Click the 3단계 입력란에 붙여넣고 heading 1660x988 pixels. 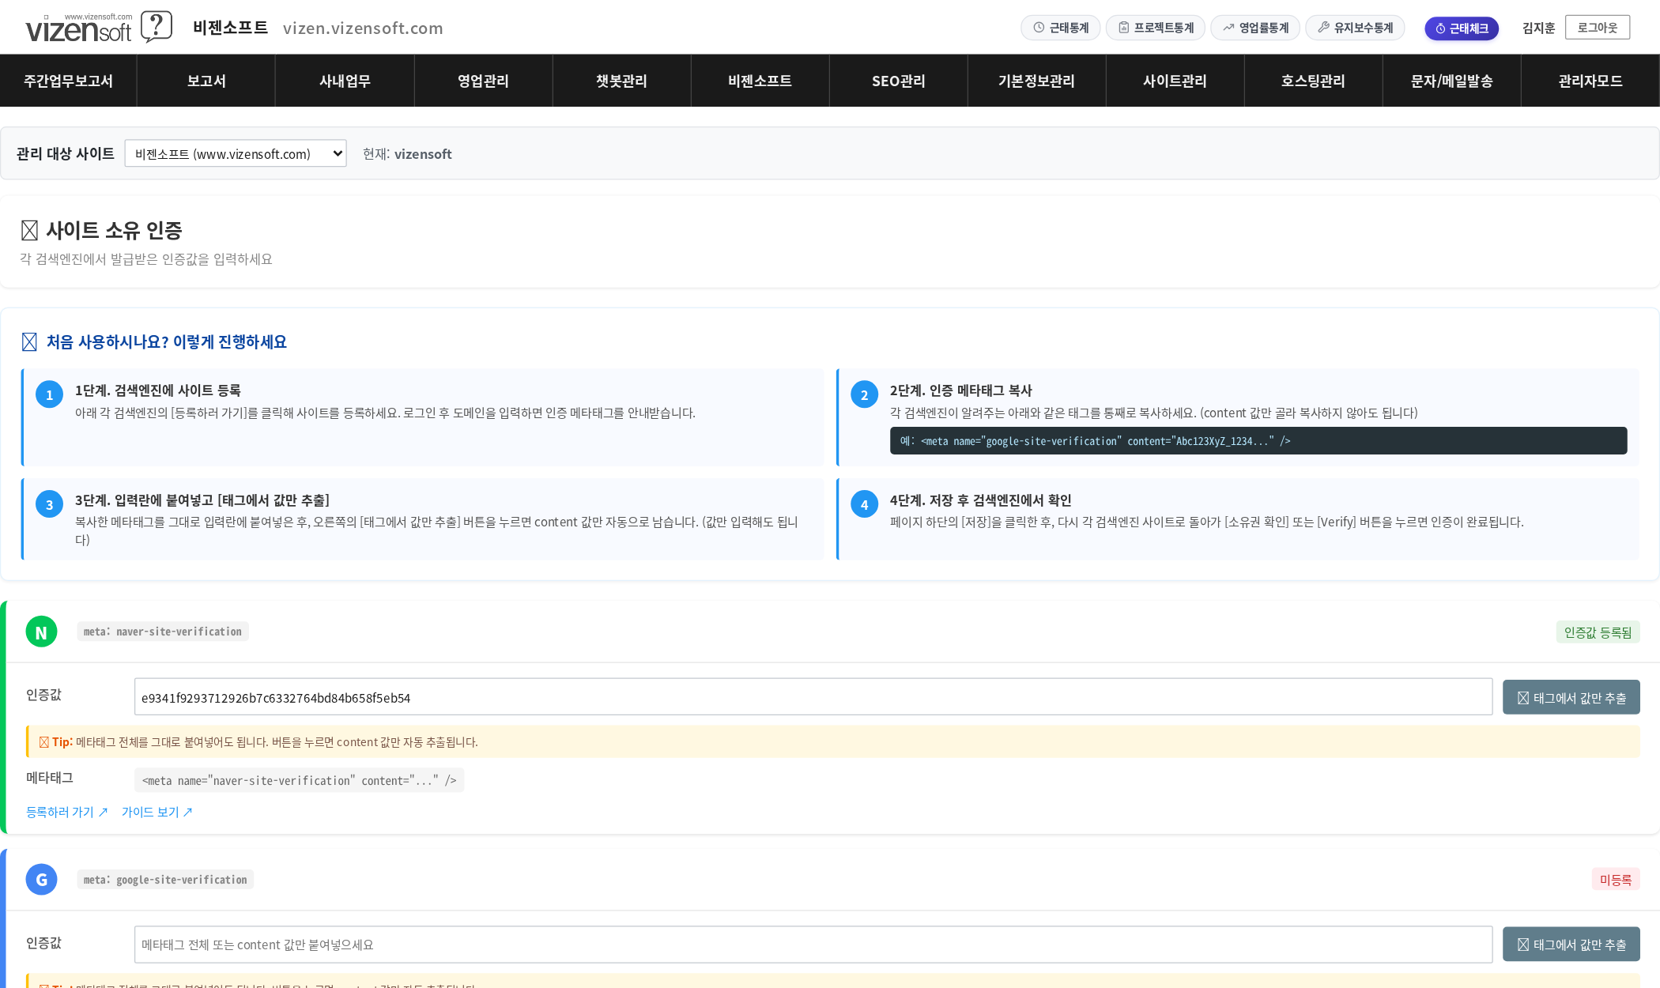202,500
